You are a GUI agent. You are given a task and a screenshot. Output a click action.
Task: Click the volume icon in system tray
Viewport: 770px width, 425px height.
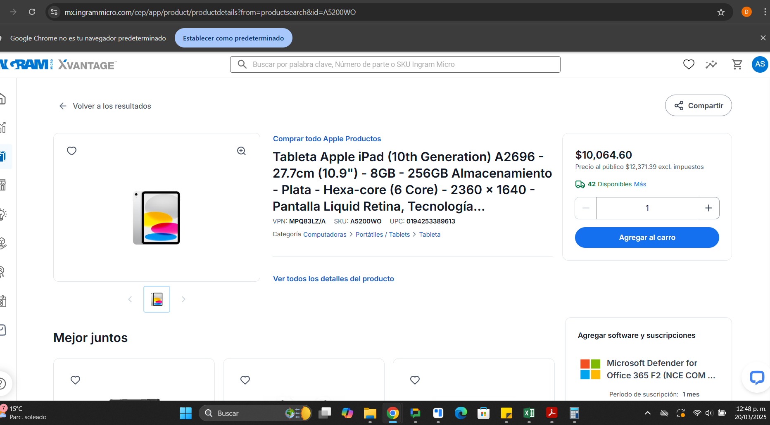pyautogui.click(x=709, y=413)
